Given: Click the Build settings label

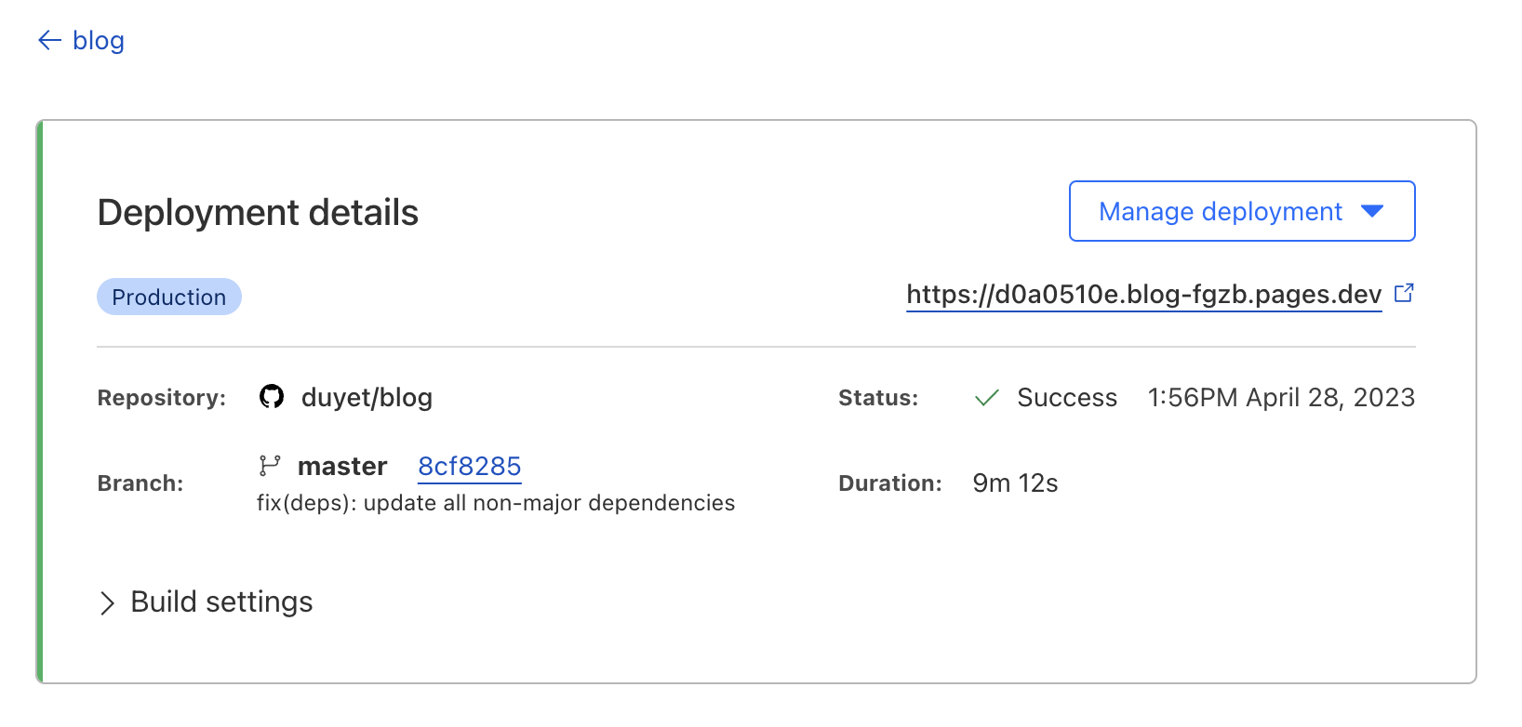Looking at the screenshot, I should pyautogui.click(x=221, y=602).
